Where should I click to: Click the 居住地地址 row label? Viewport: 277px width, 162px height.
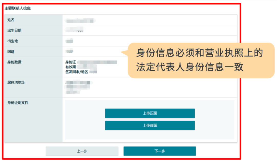(16, 82)
